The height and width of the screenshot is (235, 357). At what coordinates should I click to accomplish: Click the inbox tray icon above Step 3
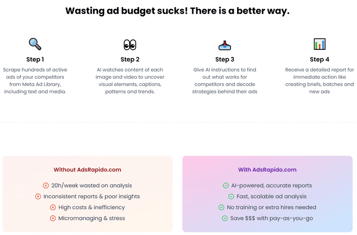click(225, 46)
